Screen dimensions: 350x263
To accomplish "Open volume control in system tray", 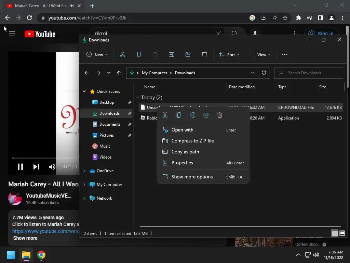I will click(316, 255).
